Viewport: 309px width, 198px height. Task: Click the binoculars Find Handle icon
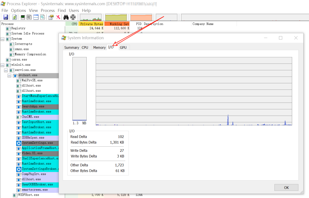66,17
